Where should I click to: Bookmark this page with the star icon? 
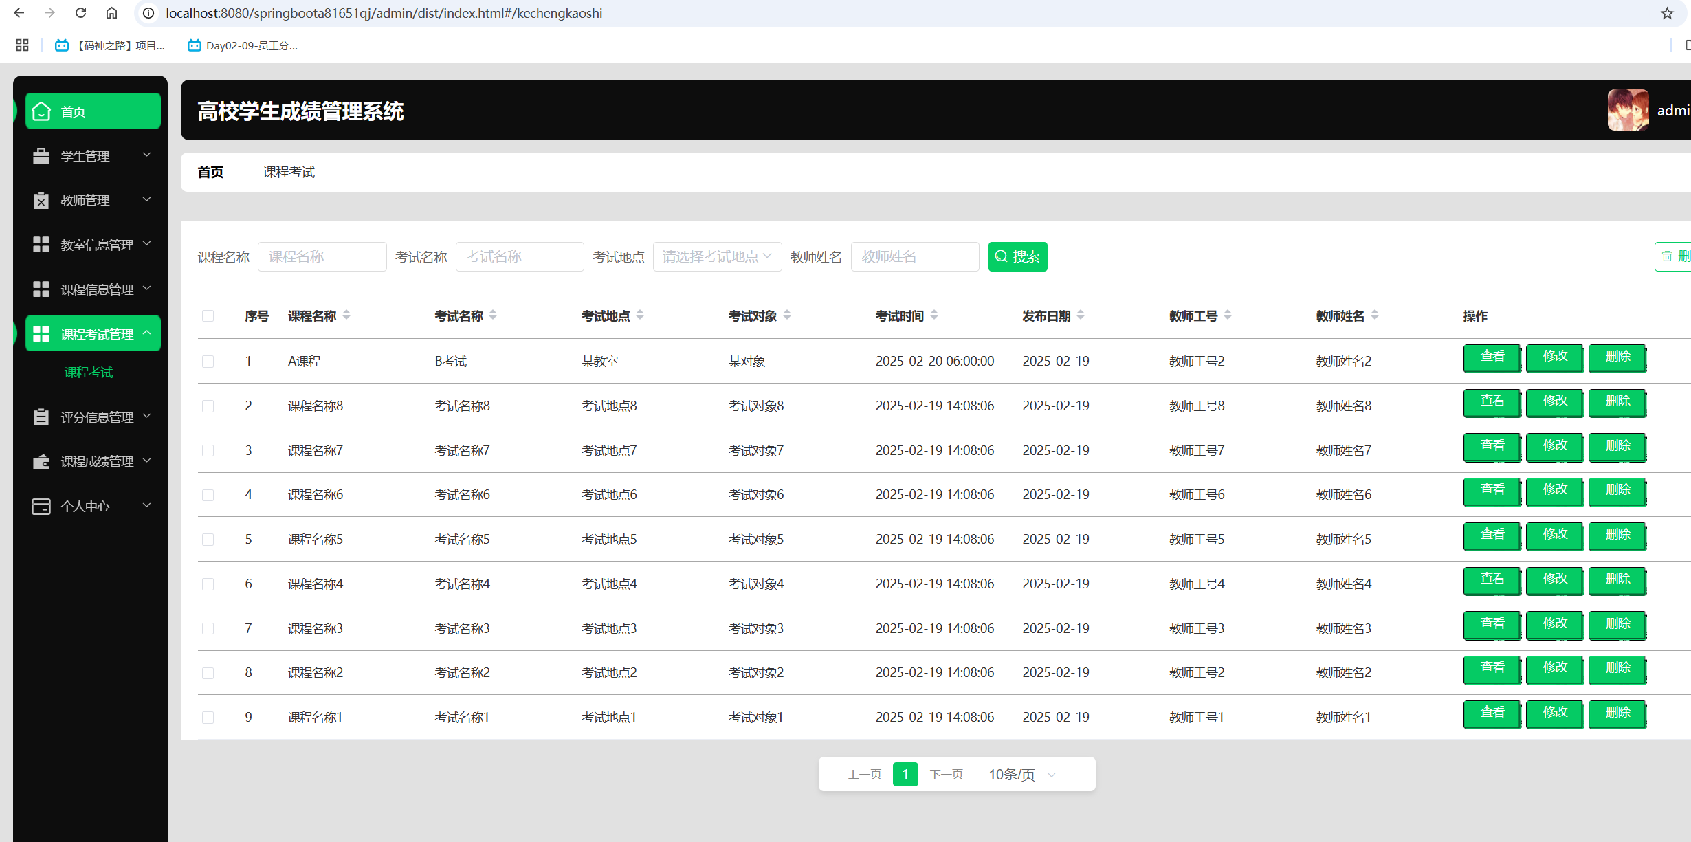[x=1667, y=13]
